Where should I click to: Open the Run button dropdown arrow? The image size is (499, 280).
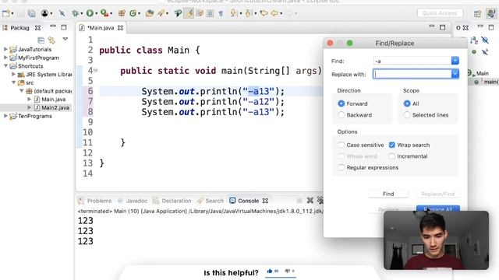click(96, 14)
